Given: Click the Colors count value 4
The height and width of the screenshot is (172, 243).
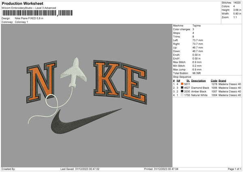Looking at the screenshot, I should 234,6.
